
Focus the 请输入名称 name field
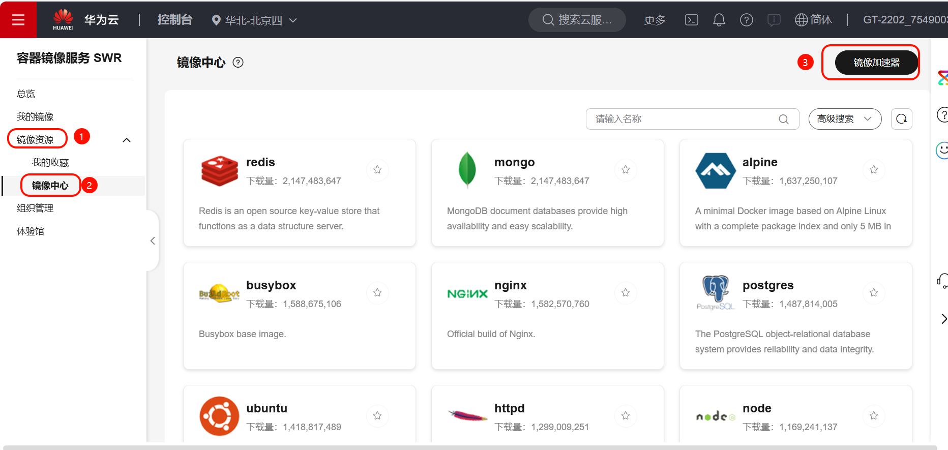[x=693, y=119]
